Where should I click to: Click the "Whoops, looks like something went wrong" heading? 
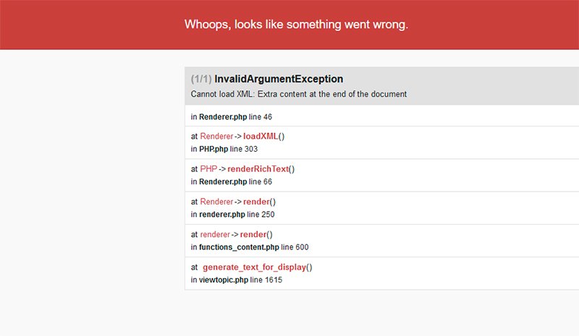[x=296, y=25]
